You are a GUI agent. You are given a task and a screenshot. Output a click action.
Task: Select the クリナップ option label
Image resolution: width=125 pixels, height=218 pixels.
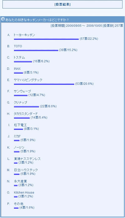coord(20,103)
